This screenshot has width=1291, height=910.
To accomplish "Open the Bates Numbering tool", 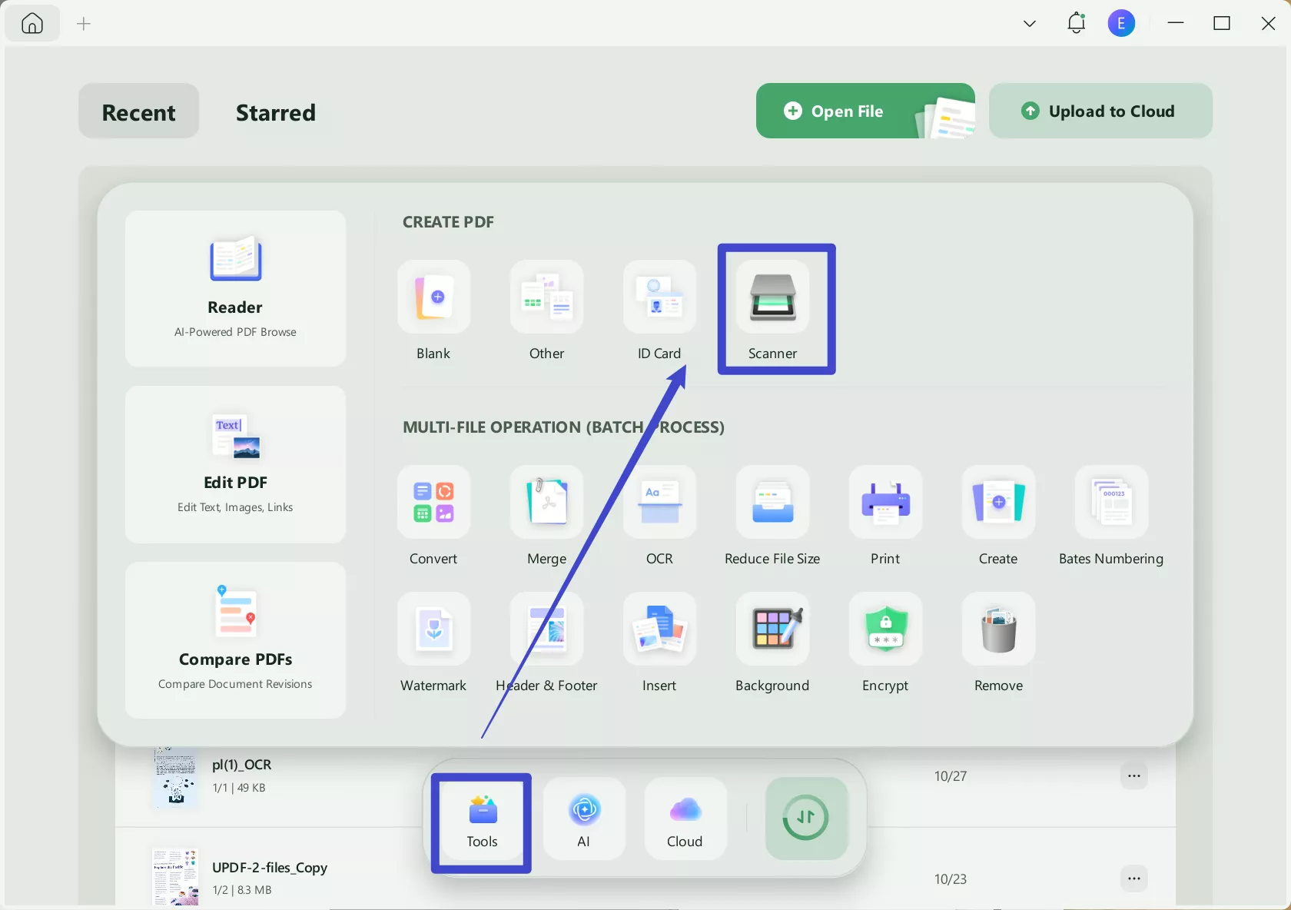I will 1110,515.
